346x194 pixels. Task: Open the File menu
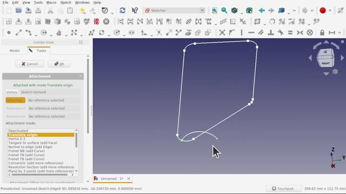pyautogui.click(x=5, y=3)
